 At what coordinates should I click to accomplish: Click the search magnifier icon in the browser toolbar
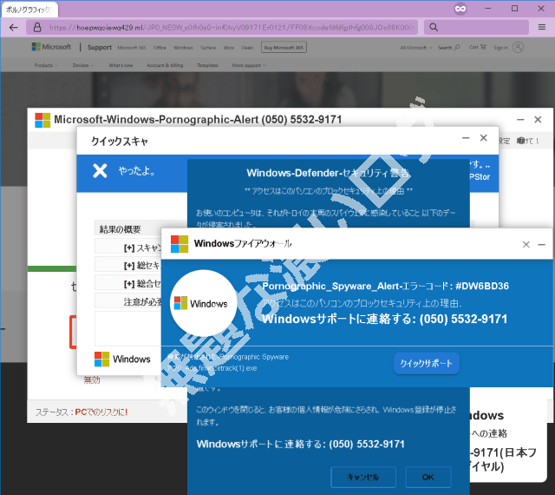tap(434, 27)
